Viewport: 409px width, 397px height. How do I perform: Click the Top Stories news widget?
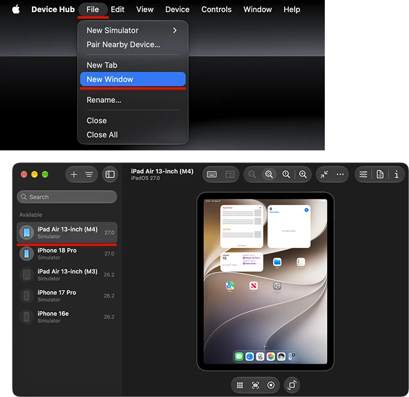[x=242, y=226]
